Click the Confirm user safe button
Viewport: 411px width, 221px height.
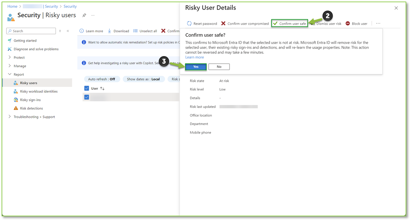click(x=289, y=24)
